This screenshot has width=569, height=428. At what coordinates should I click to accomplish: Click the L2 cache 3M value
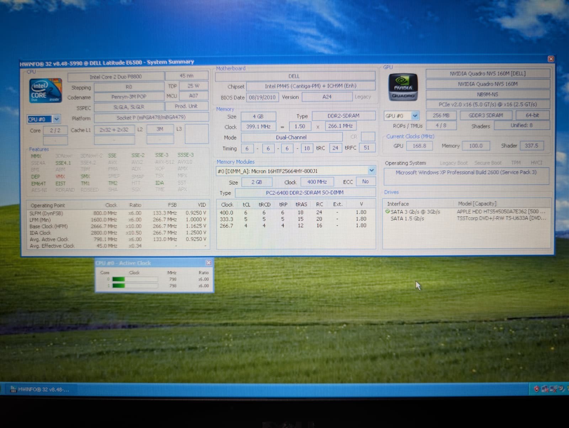160,129
